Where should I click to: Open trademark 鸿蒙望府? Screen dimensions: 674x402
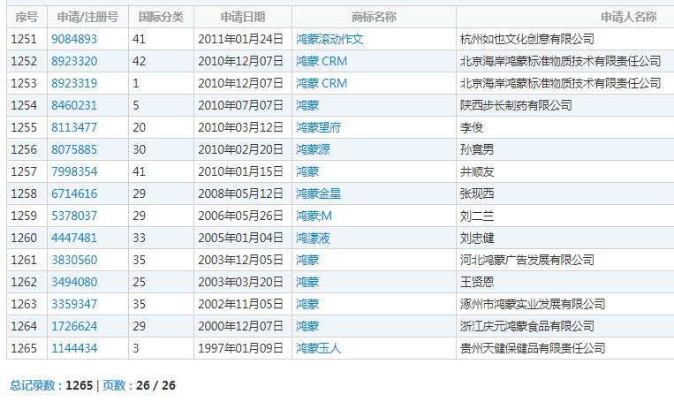coord(319,127)
